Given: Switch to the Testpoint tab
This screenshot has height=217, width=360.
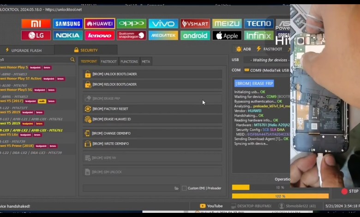Looking at the screenshot, I should (x=89, y=61).
